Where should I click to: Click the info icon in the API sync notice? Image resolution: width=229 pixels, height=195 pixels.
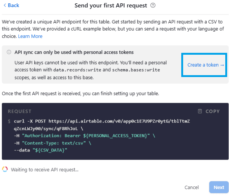[x=9, y=52]
